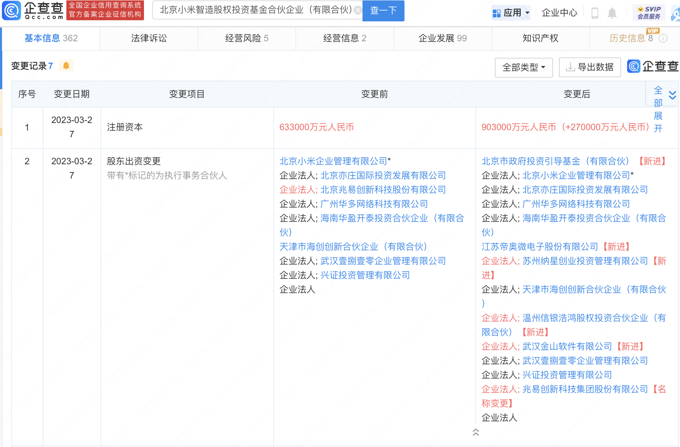Select 股东出资变更 change item cell
Viewport: 680px width, 447px height.
187,296
